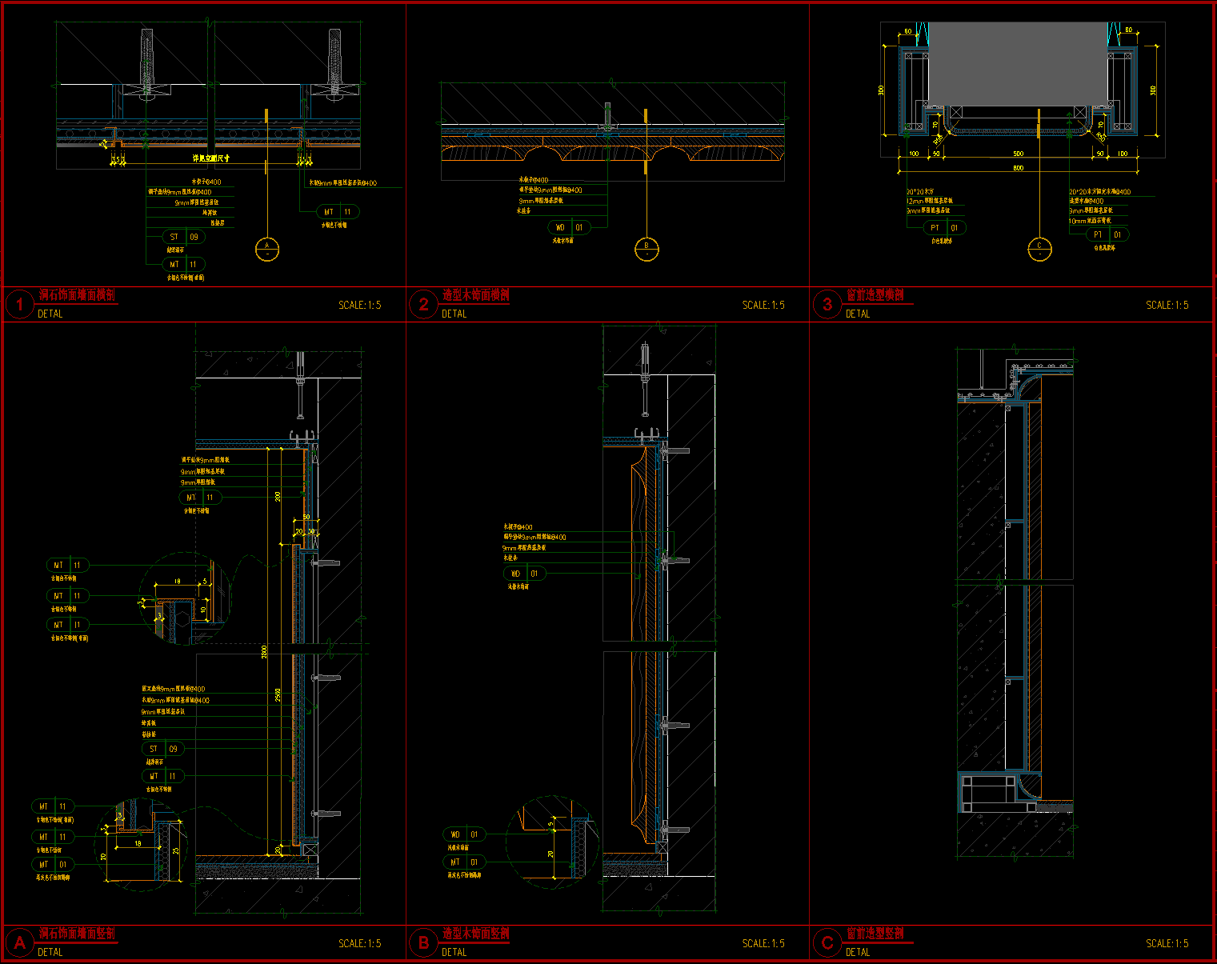Click yellow section bubble B
The width and height of the screenshot is (1217, 964).
[x=646, y=250]
